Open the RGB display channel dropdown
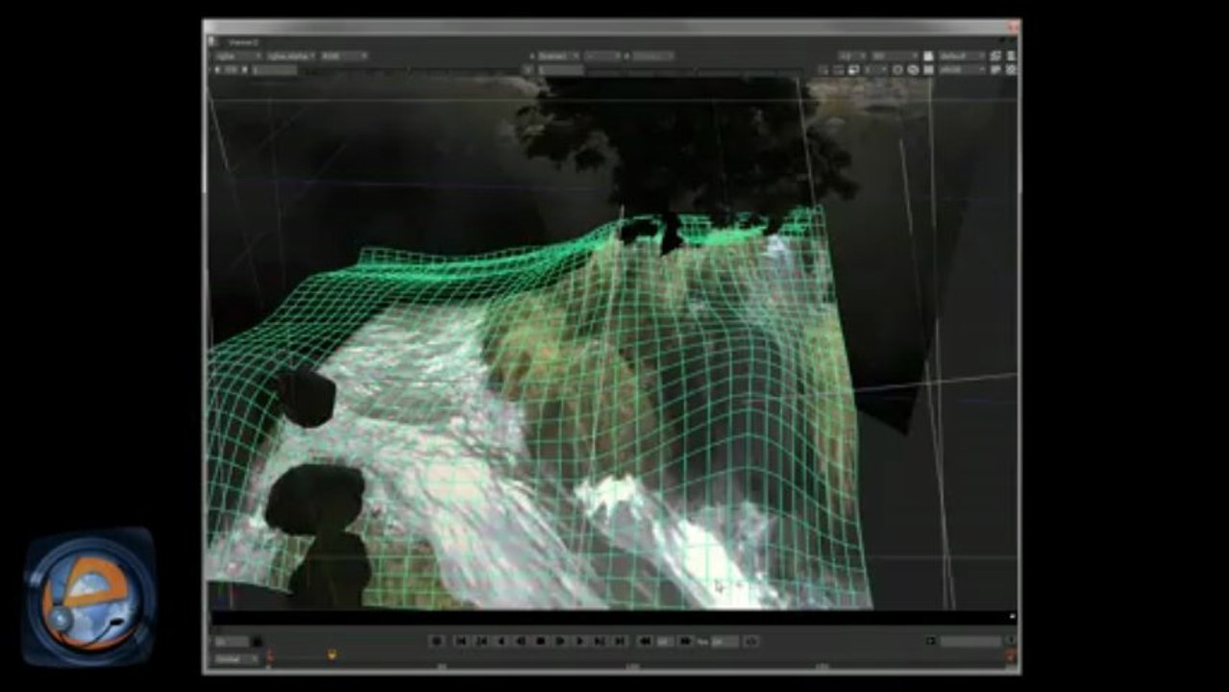This screenshot has width=1229, height=692. point(345,56)
